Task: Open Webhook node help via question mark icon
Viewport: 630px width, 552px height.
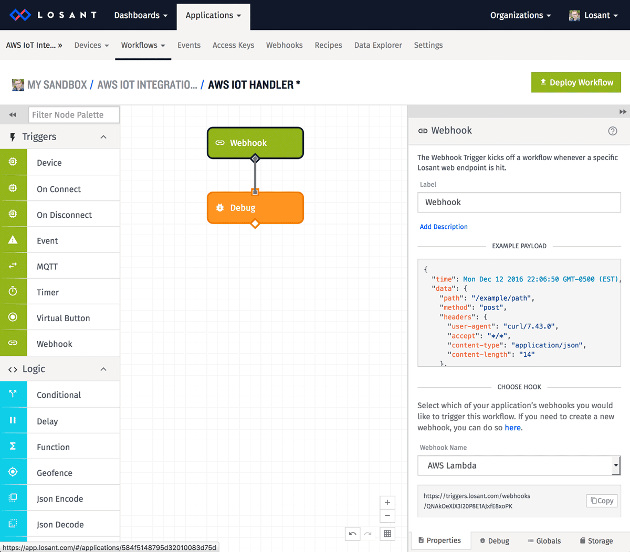Action: point(612,131)
